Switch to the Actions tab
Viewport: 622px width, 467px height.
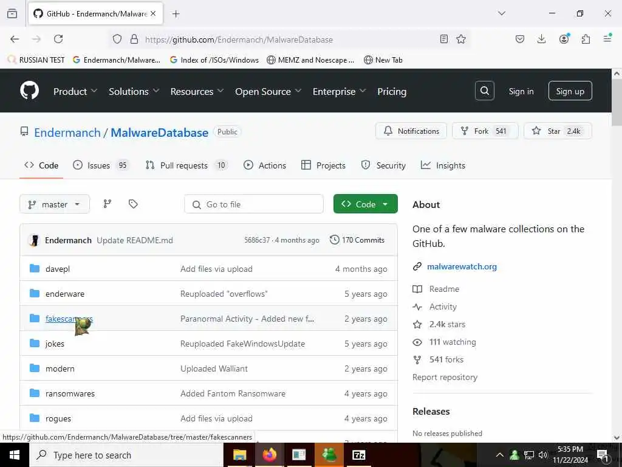265,165
